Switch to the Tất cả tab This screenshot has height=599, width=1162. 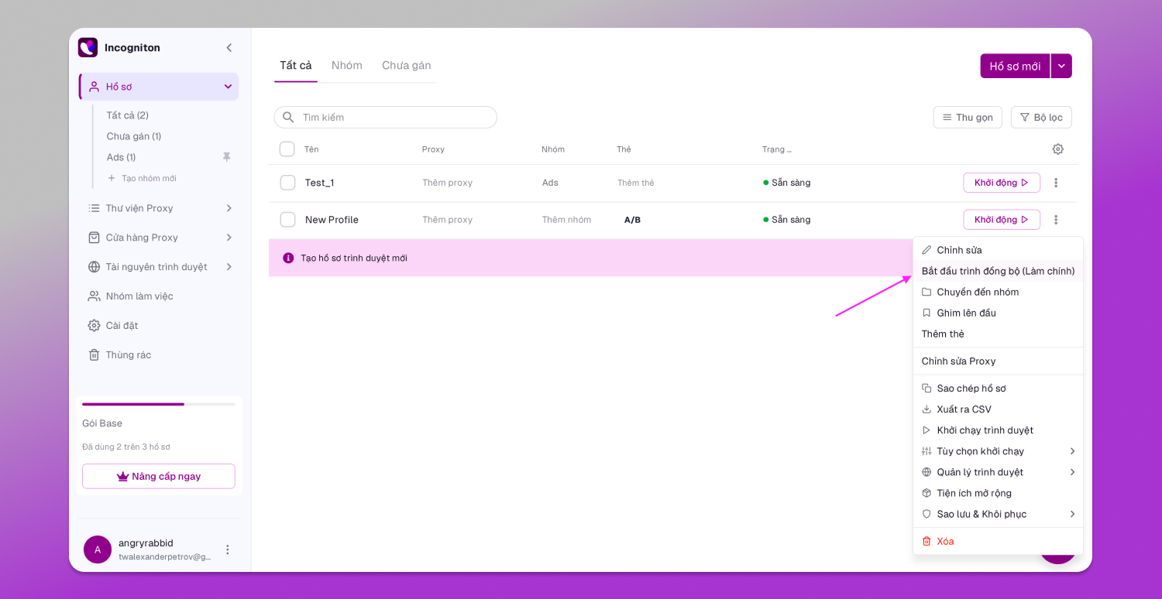pos(296,66)
